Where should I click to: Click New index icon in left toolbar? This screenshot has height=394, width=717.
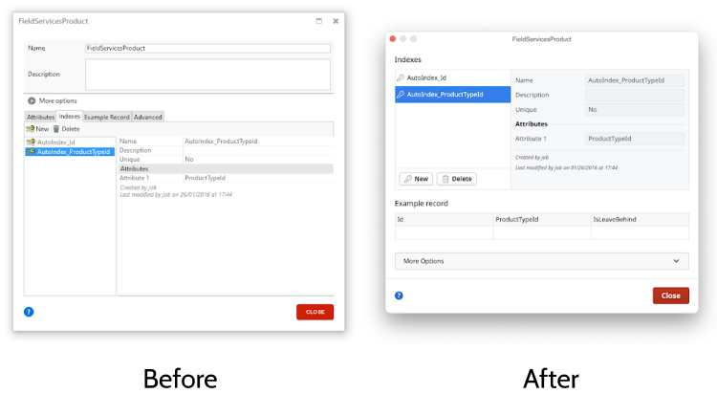(31, 128)
